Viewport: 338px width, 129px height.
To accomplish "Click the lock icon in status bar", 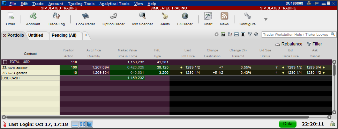I will (332, 124).
